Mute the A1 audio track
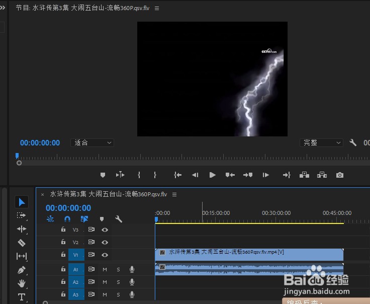Viewport: 370px width, 304px height. point(105,269)
